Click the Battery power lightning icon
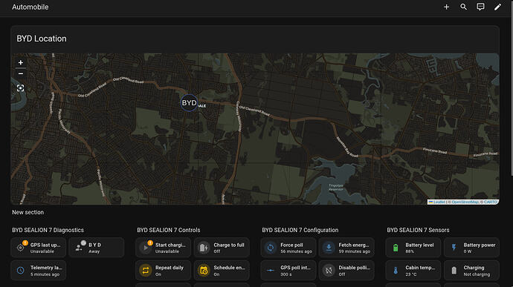513x287 pixels. (x=454, y=248)
